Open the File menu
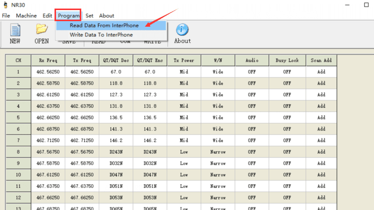The height and width of the screenshot is (210, 374). [6, 16]
